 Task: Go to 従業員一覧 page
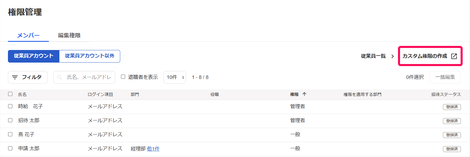[x=373, y=56]
